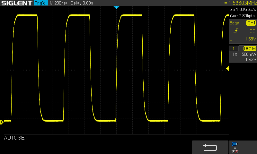Click the Trig'd status indicator

pos(41,3)
